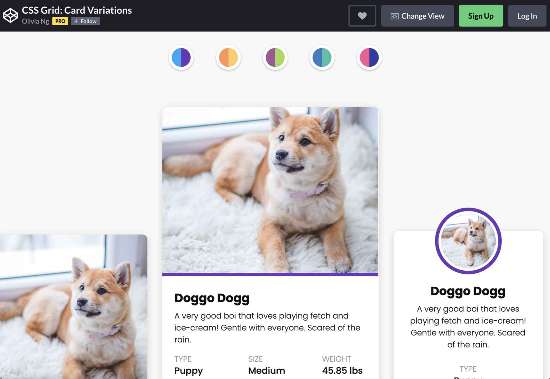Click the yellow PRO badge
550x379 pixels.
[x=60, y=21]
